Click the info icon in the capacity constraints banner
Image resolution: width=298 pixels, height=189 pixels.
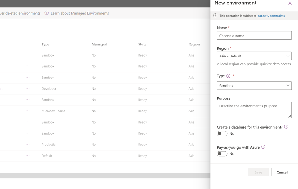(216, 15)
